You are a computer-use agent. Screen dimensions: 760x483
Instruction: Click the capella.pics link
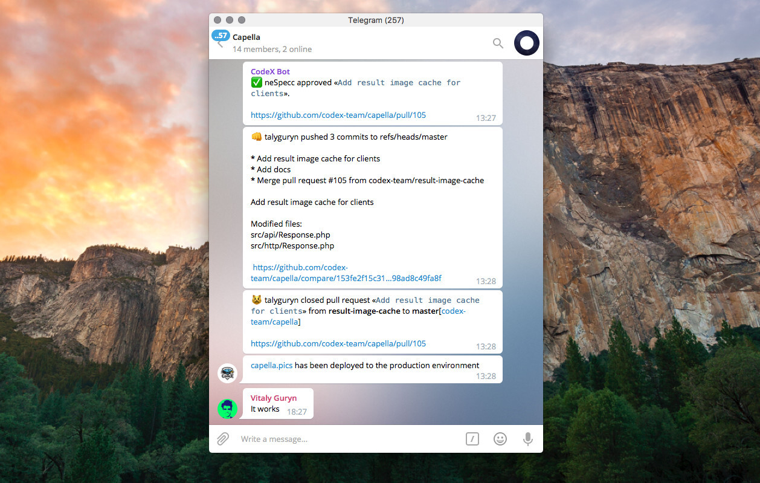(x=271, y=365)
